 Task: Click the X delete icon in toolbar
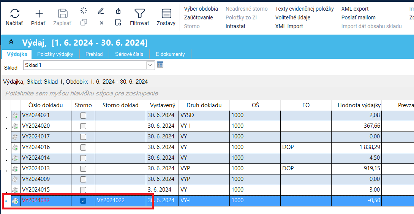pyautogui.click(x=101, y=23)
